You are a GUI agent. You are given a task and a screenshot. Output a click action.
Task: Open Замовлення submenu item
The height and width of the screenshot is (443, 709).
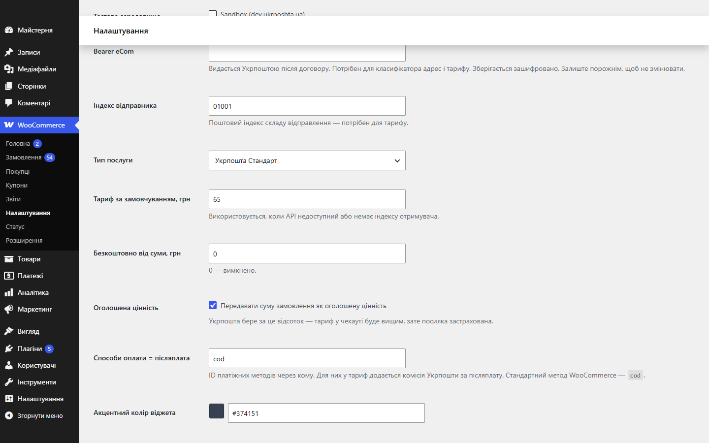pyautogui.click(x=24, y=158)
